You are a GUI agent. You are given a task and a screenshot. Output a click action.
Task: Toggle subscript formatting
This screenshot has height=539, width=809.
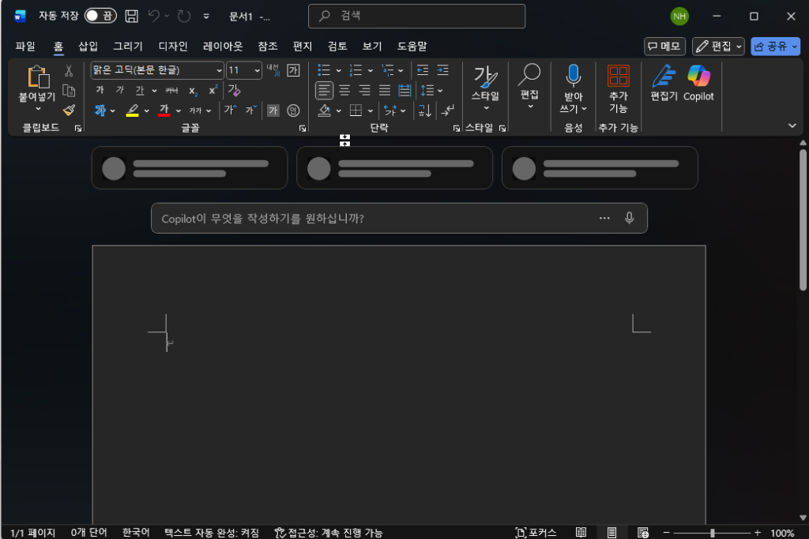point(193,91)
